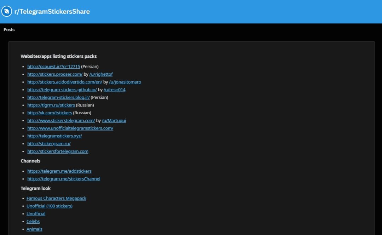This screenshot has width=382, height=235.
Task: Open the unofficialtelegramstickers.com link
Action: click(x=70, y=128)
